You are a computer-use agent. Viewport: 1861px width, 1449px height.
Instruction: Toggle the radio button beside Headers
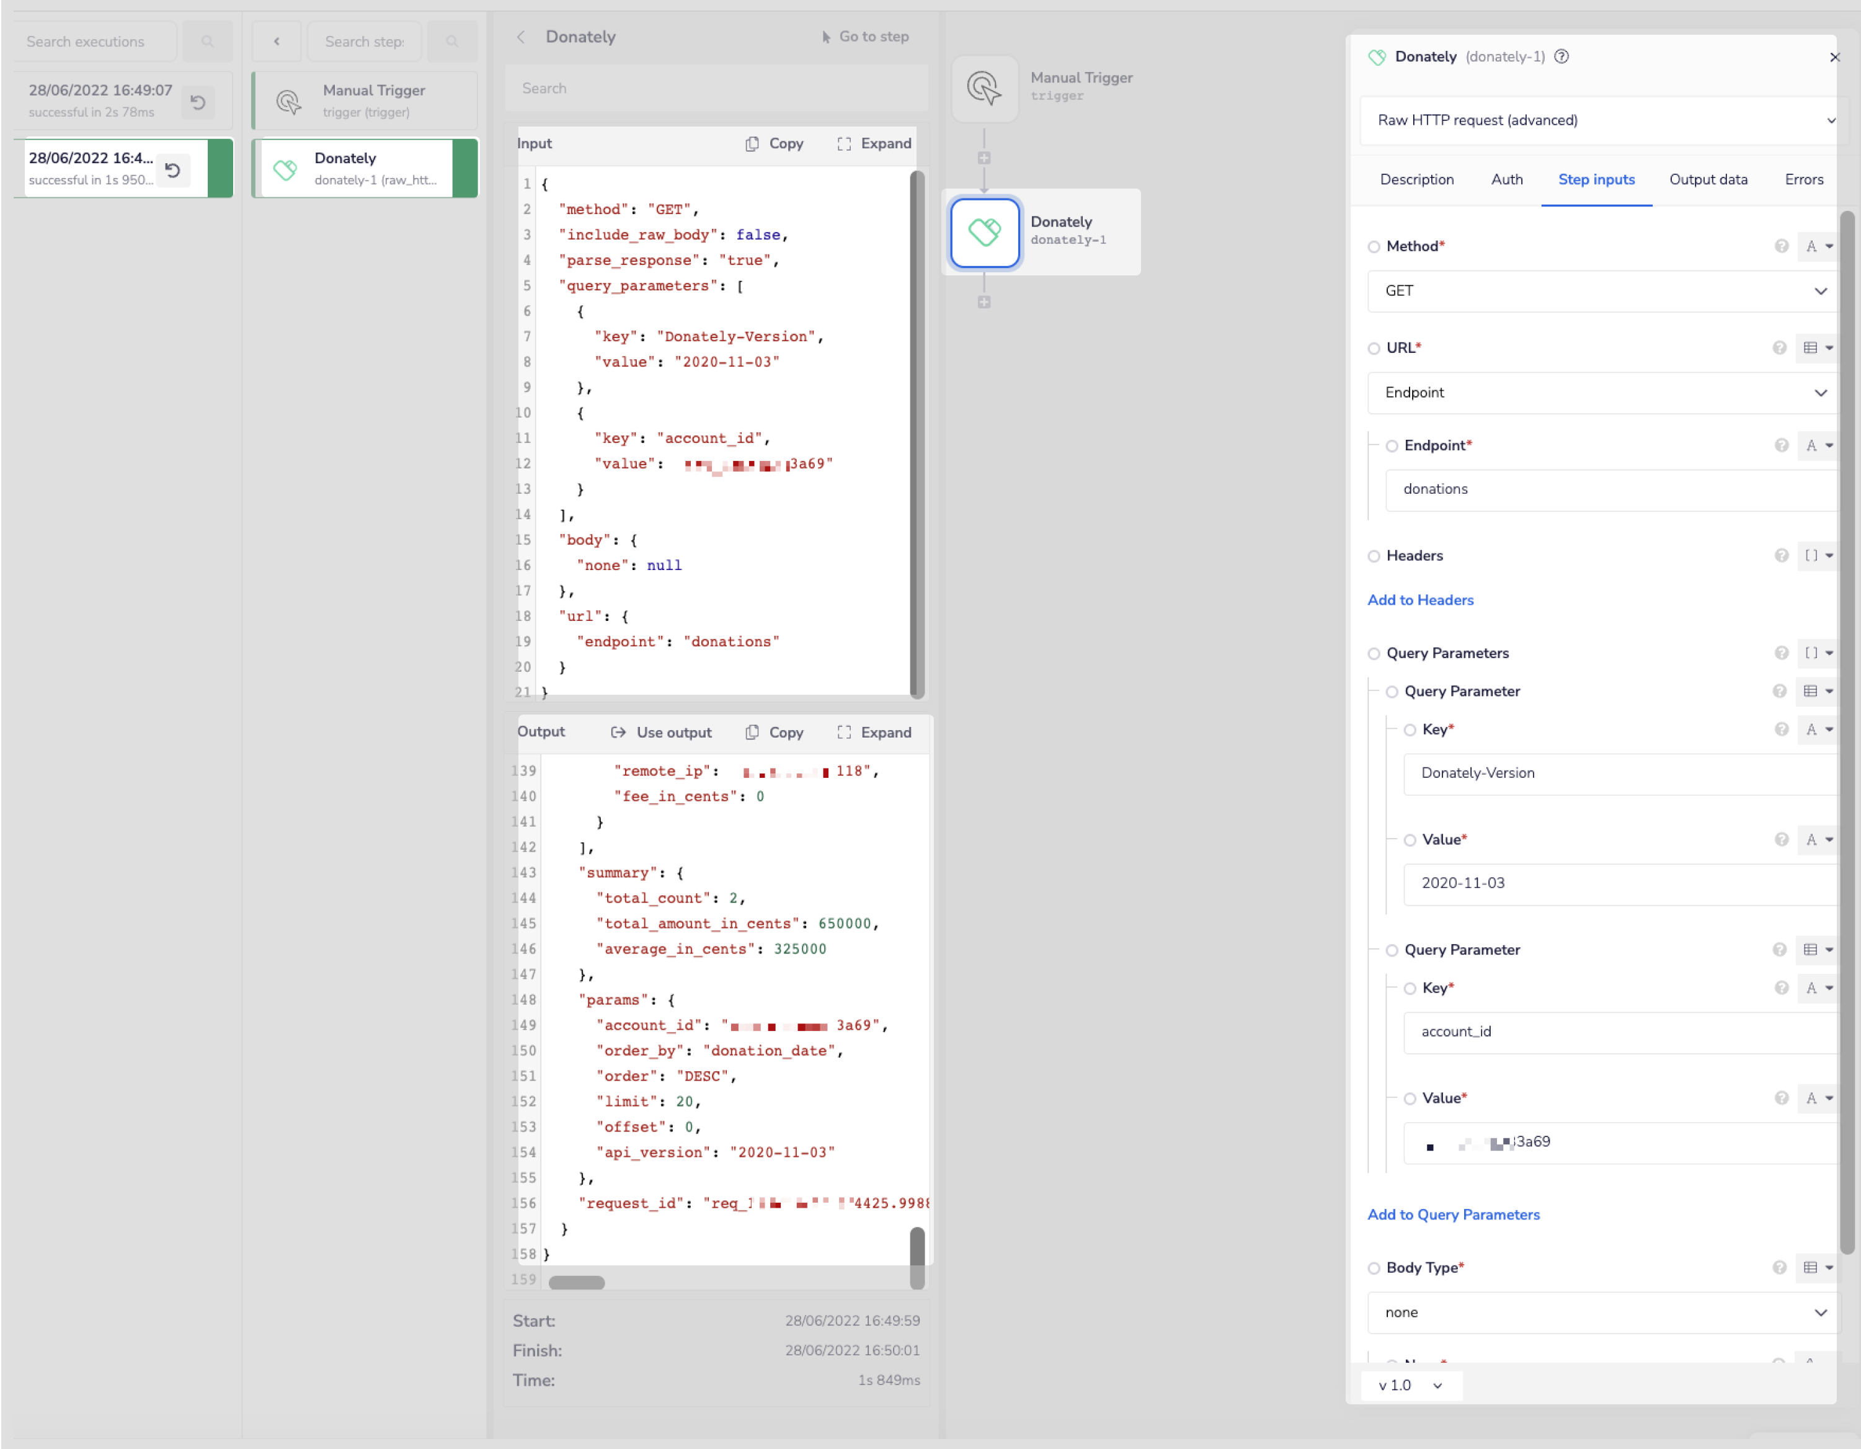click(x=1374, y=556)
